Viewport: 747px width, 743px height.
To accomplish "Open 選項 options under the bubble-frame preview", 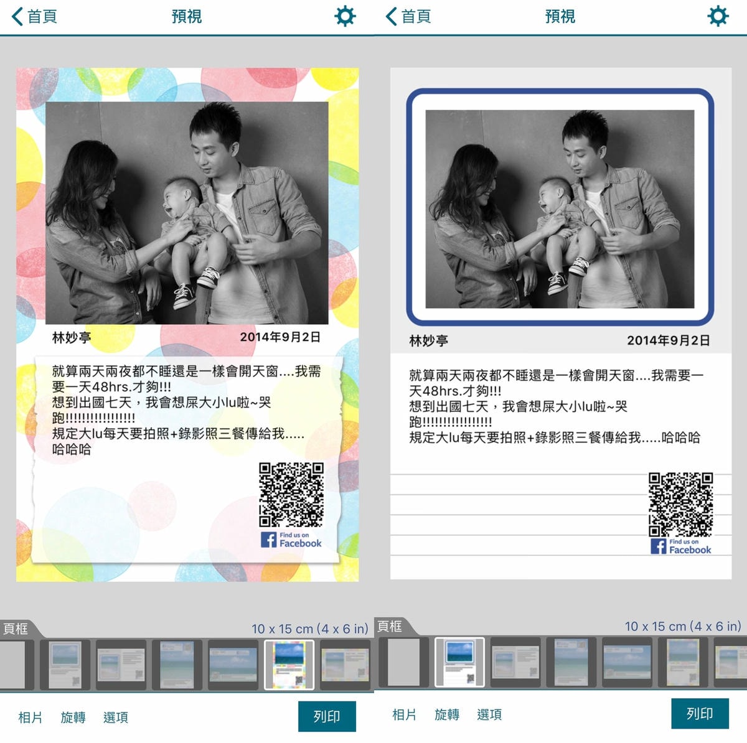I will coord(116,717).
